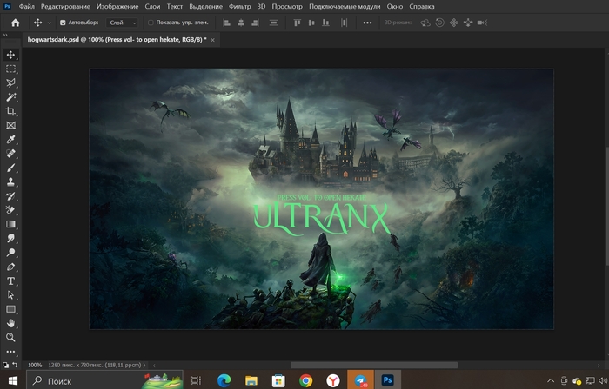This screenshot has height=389, width=609.
Task: Activate the Crop tool
Action: point(11,111)
